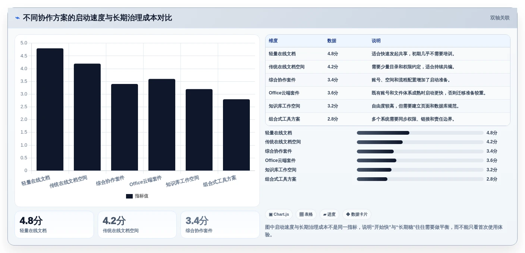Viewport: 525px width, 253px height.
Task: Select the 数据卡片 tag chip
Action: pyautogui.click(x=357, y=214)
